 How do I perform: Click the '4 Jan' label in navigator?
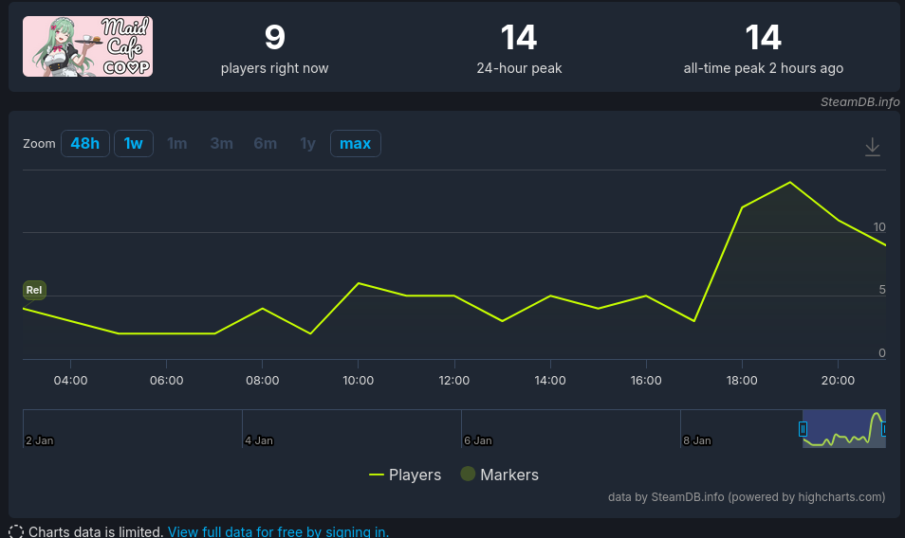(259, 440)
